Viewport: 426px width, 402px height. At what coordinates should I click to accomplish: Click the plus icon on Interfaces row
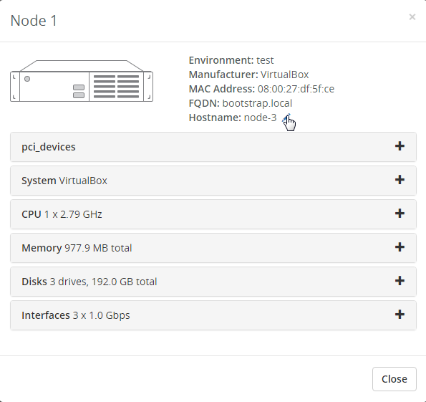coord(400,315)
